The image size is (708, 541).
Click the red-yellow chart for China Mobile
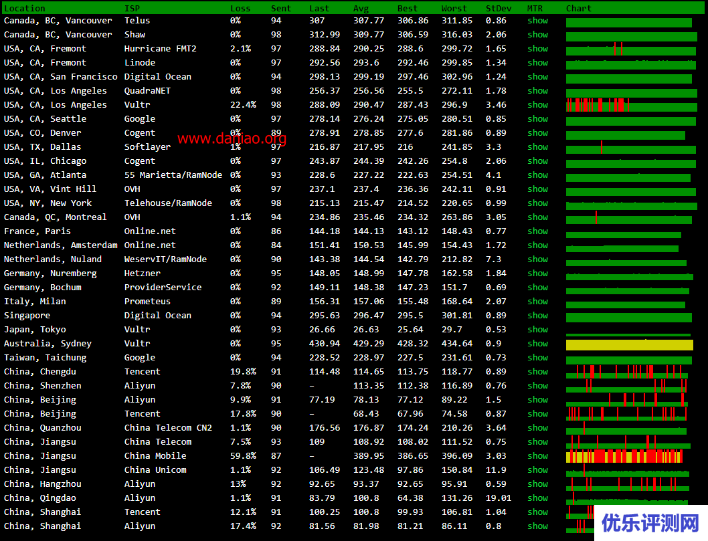624,457
